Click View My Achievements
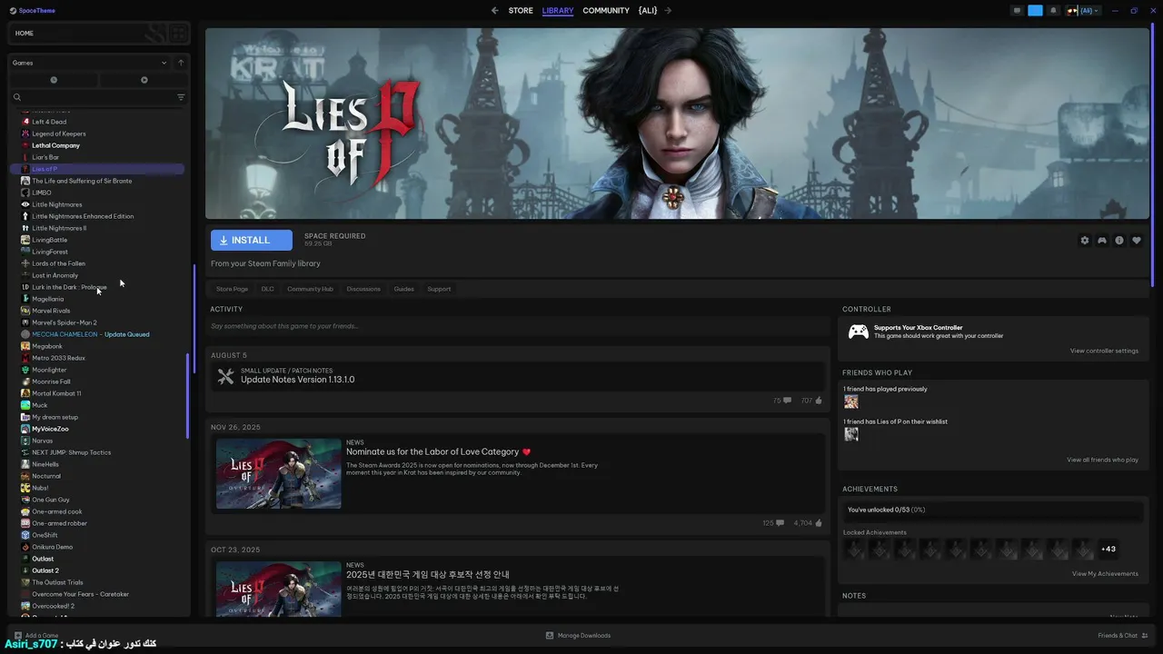Screen dimensions: 1163x654 [1105, 574]
